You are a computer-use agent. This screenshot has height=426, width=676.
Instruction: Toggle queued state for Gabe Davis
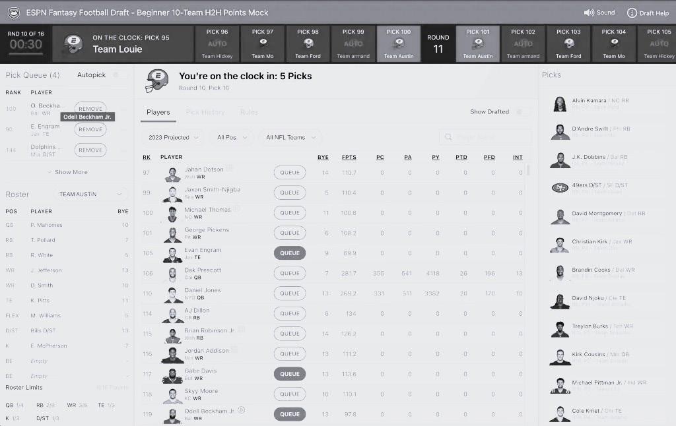pos(290,374)
